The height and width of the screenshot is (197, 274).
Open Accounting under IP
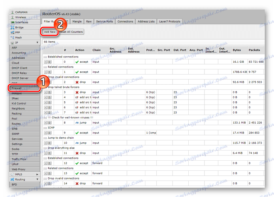pos(25,53)
